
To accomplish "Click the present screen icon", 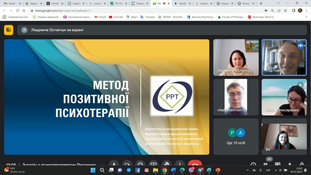I will click(x=153, y=164).
